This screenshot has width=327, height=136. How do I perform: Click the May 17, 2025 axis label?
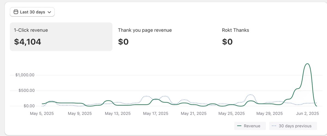tap(156, 113)
